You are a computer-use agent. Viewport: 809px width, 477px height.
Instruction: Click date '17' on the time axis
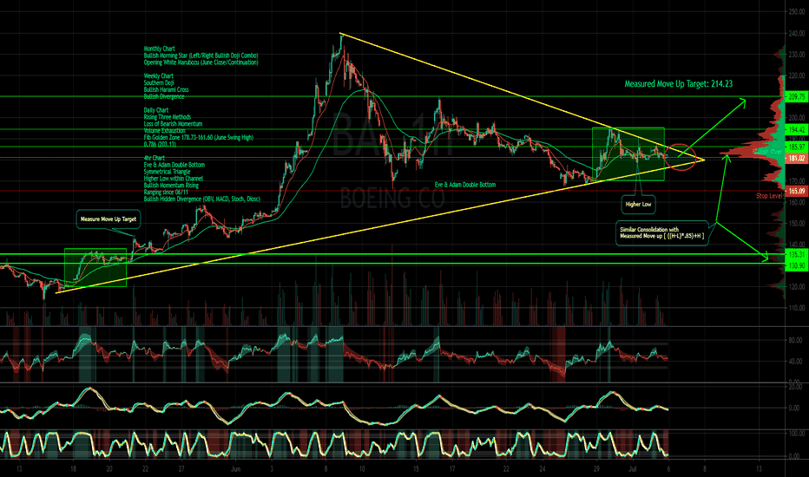[452, 469]
